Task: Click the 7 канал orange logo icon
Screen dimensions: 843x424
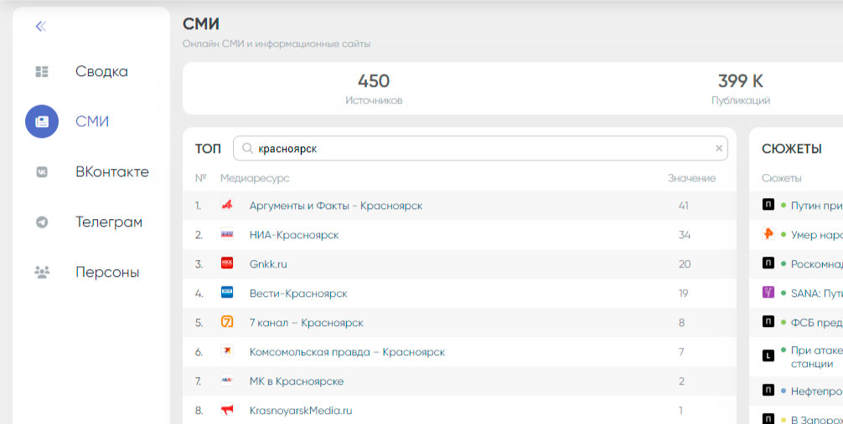Action: coord(226,322)
